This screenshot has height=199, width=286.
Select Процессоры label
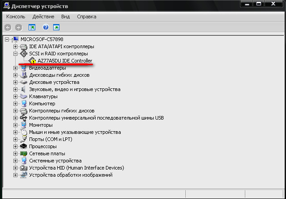tap(43, 146)
